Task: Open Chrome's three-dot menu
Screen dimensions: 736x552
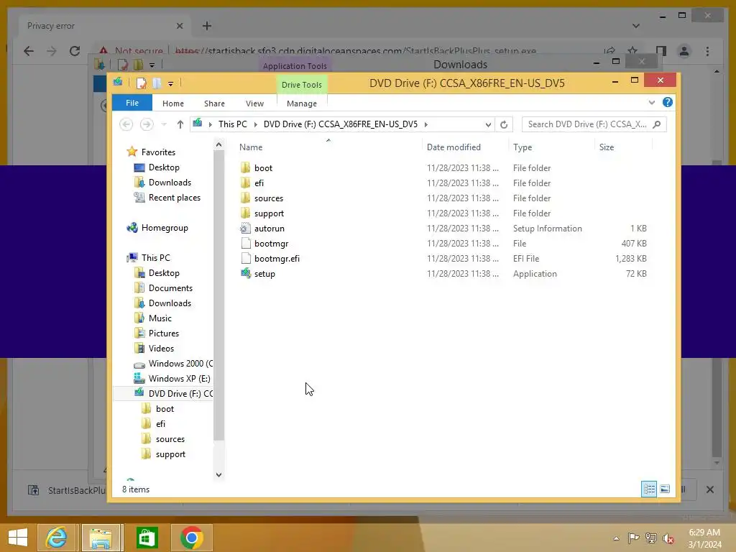Action: (707, 51)
